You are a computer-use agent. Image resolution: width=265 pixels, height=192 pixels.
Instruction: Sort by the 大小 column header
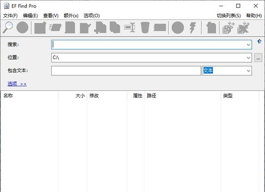coord(73,96)
